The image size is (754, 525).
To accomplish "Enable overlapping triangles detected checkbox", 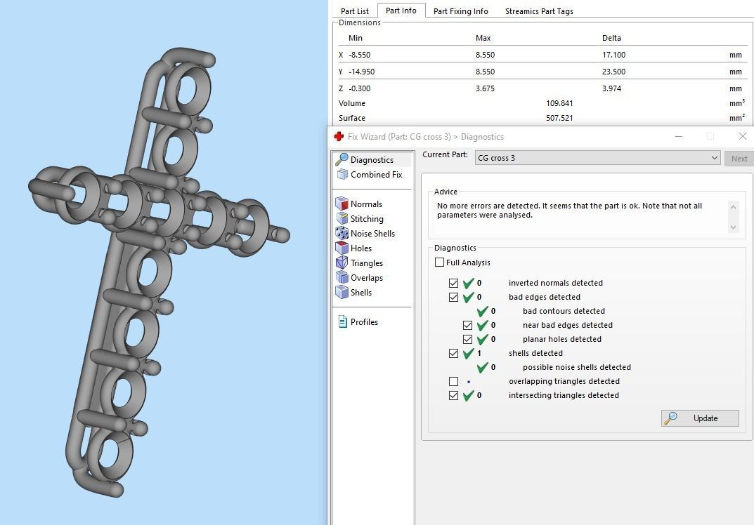I will pyautogui.click(x=453, y=381).
